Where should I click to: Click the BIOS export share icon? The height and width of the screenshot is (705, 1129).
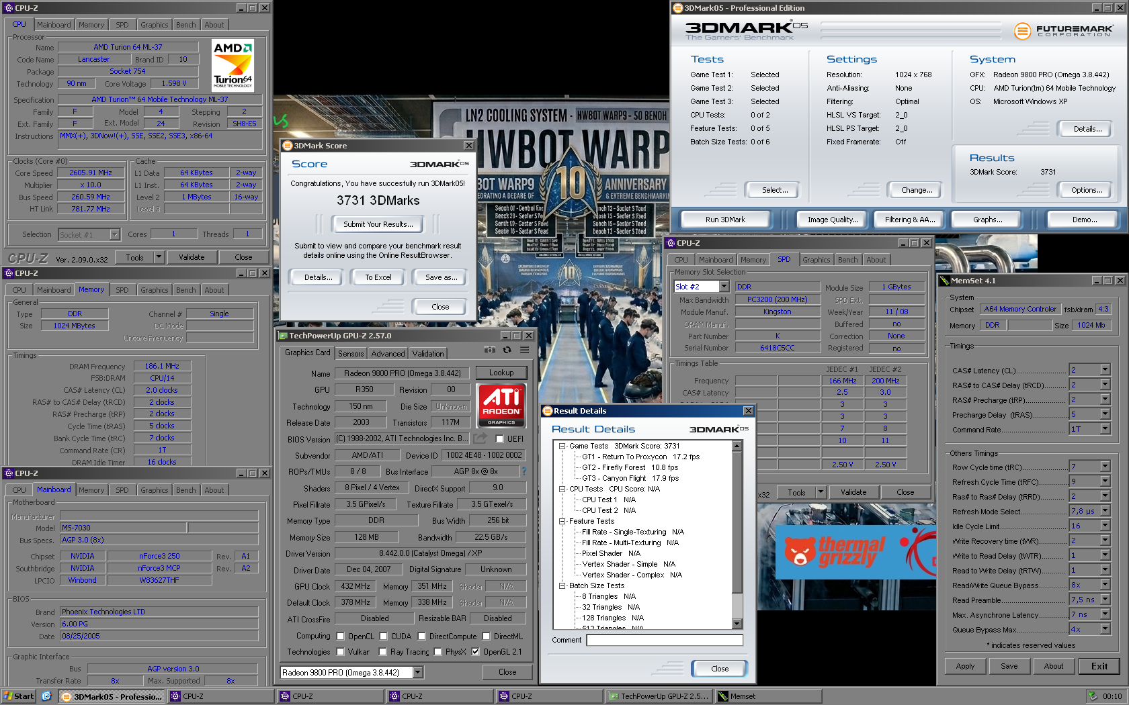(x=480, y=438)
